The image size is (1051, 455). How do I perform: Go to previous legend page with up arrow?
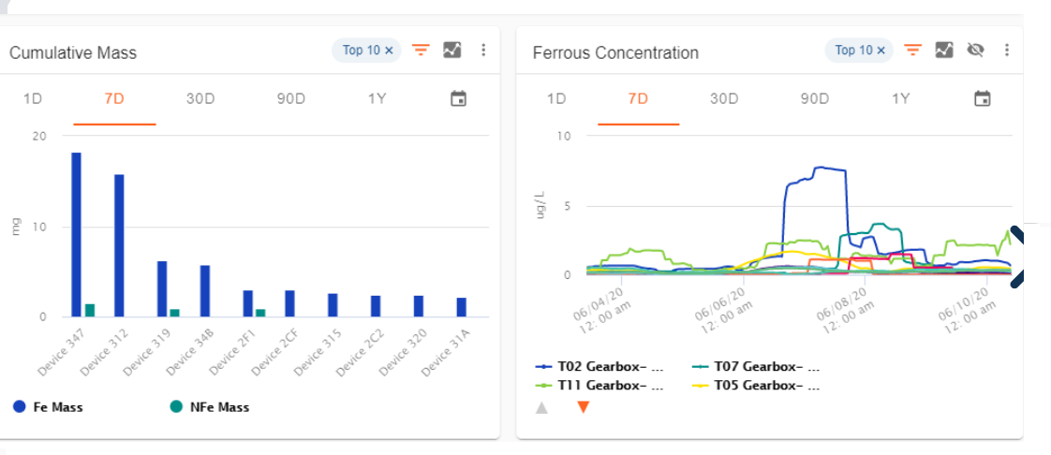(541, 407)
